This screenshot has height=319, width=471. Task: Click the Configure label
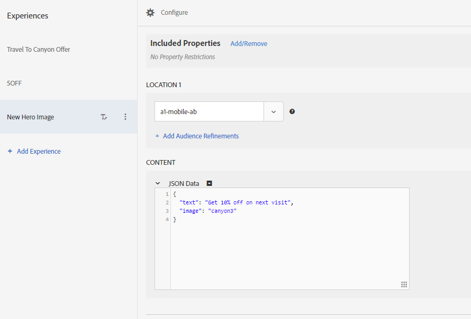(x=174, y=13)
